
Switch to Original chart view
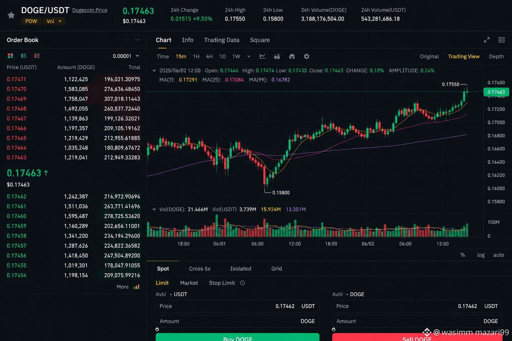click(x=429, y=57)
